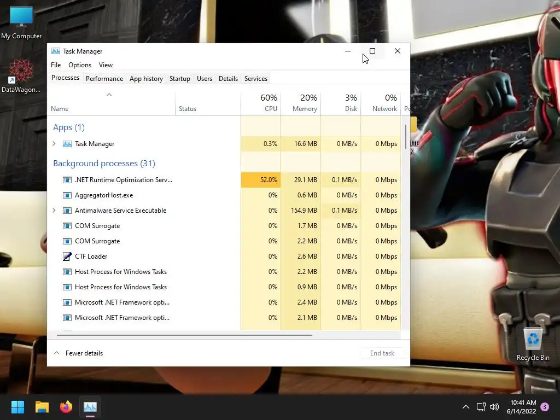Select Microsoft .NET Framework row at 2.1 MB
The height and width of the screenshot is (420, 560).
tap(224, 318)
